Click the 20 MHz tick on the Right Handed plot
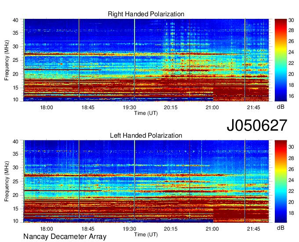This screenshot has height=242, width=299. [x=15, y=74]
